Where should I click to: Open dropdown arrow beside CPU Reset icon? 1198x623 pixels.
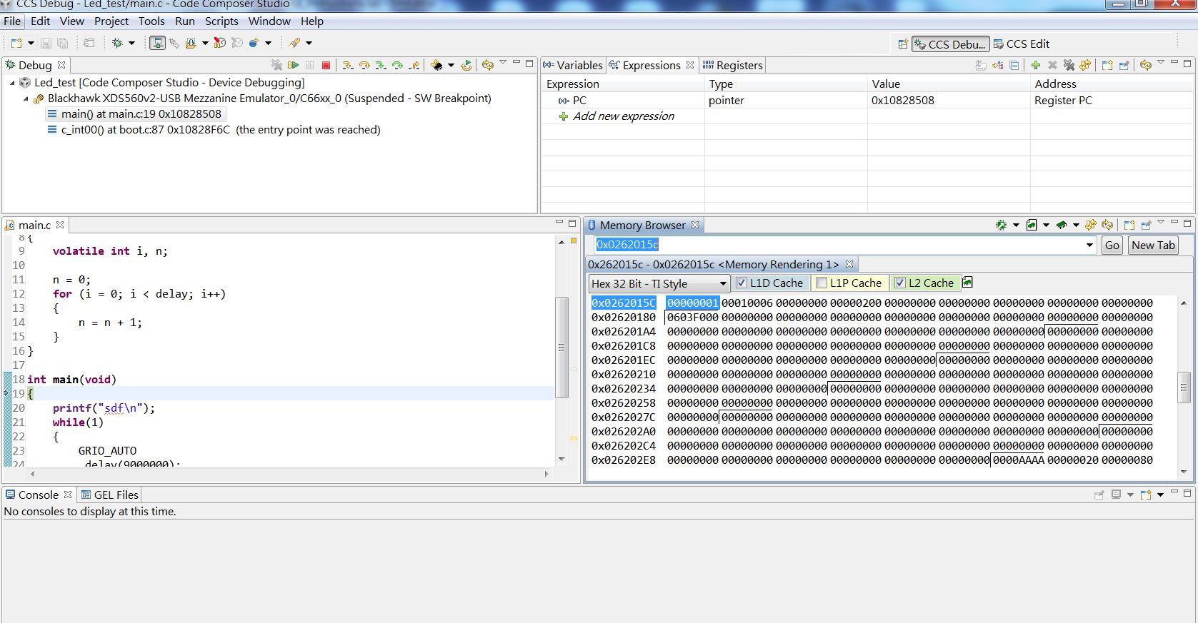click(x=451, y=65)
